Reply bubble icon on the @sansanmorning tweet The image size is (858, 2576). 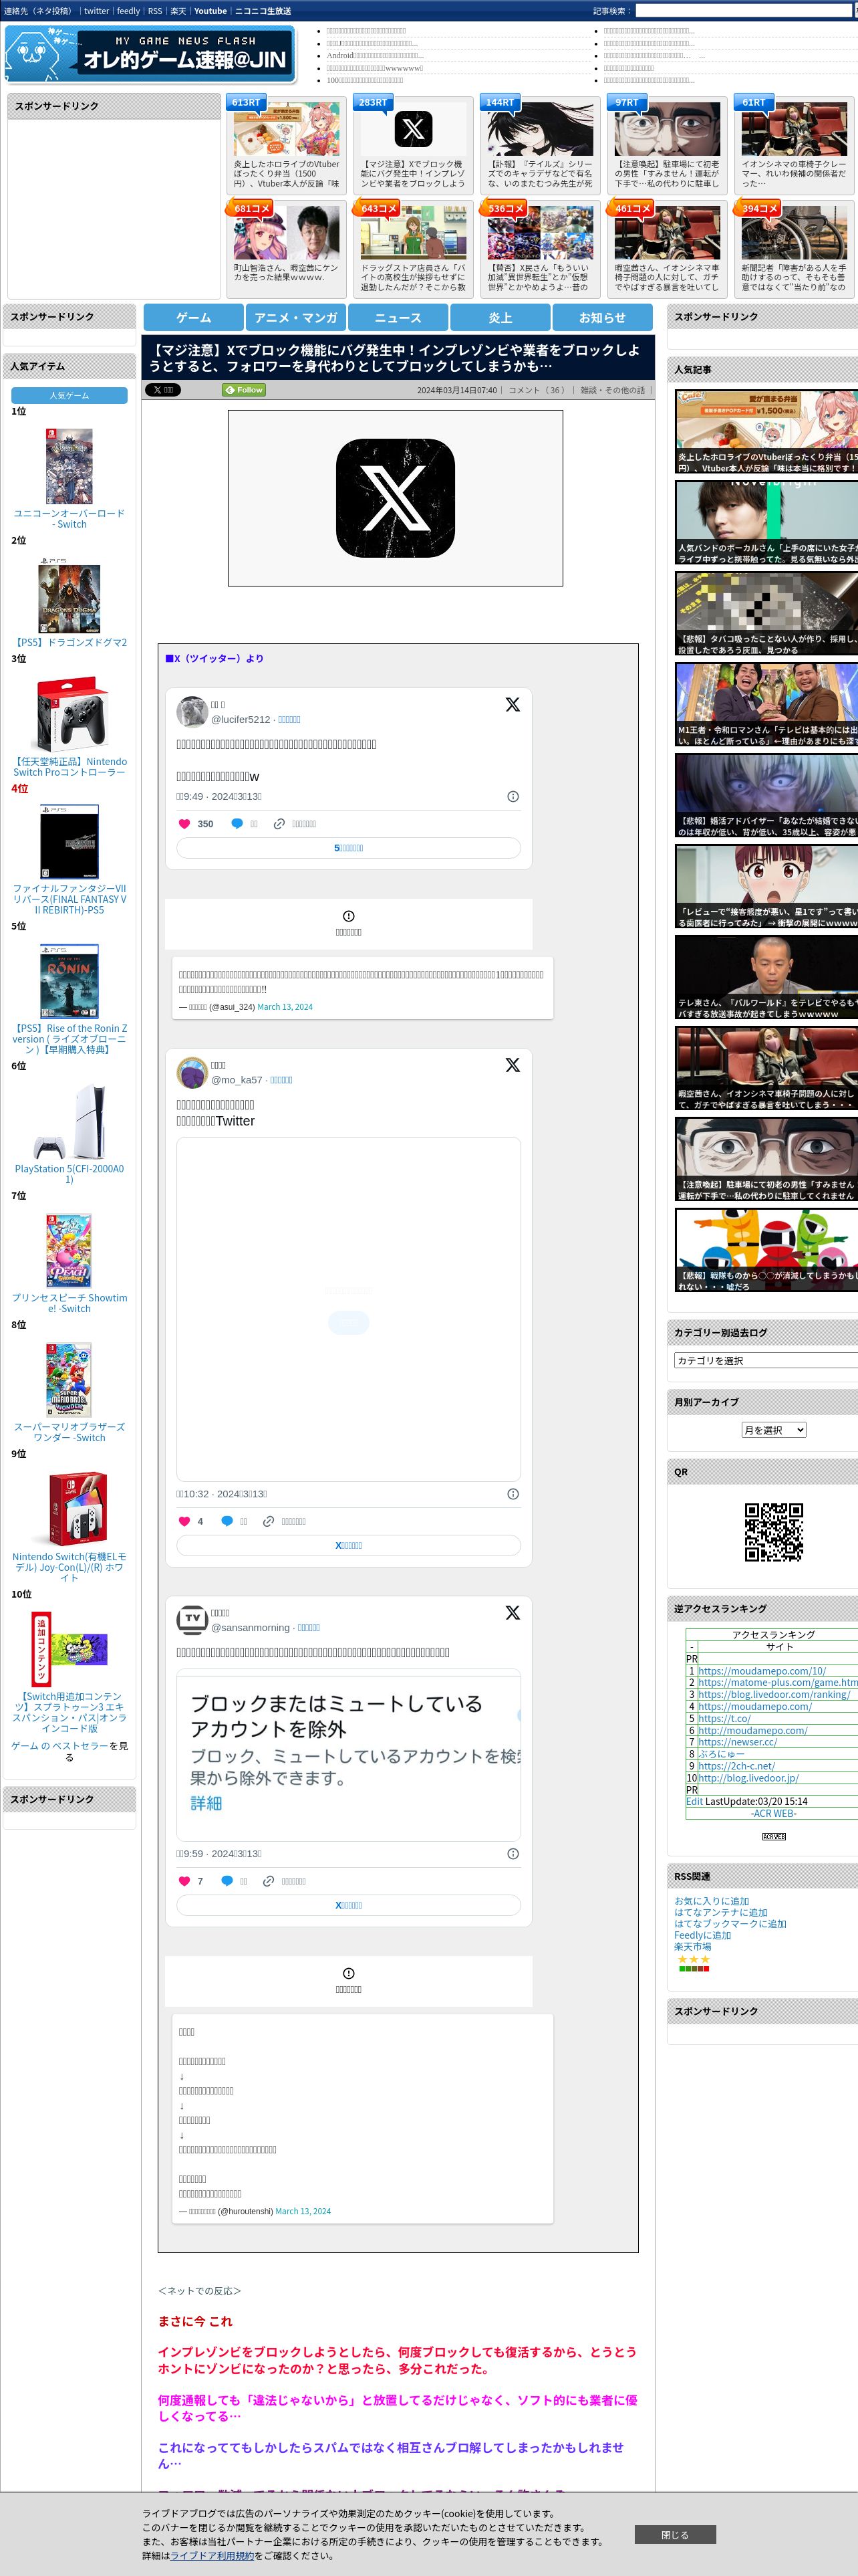point(227,1881)
